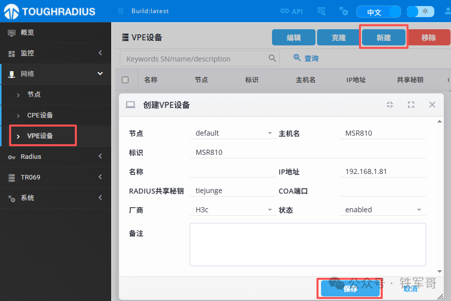Click the dialog scrollbar up arrow
The image size is (451, 301).
[x=439, y=121]
